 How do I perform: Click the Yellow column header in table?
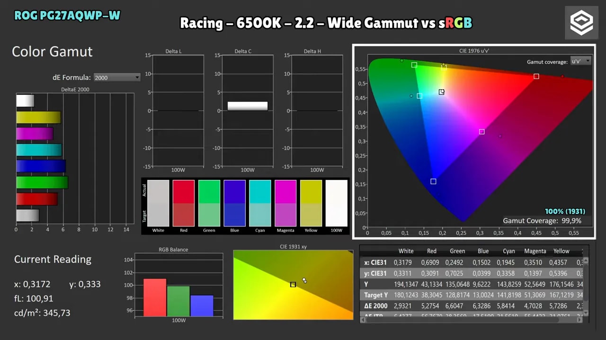pyautogui.click(x=561, y=251)
